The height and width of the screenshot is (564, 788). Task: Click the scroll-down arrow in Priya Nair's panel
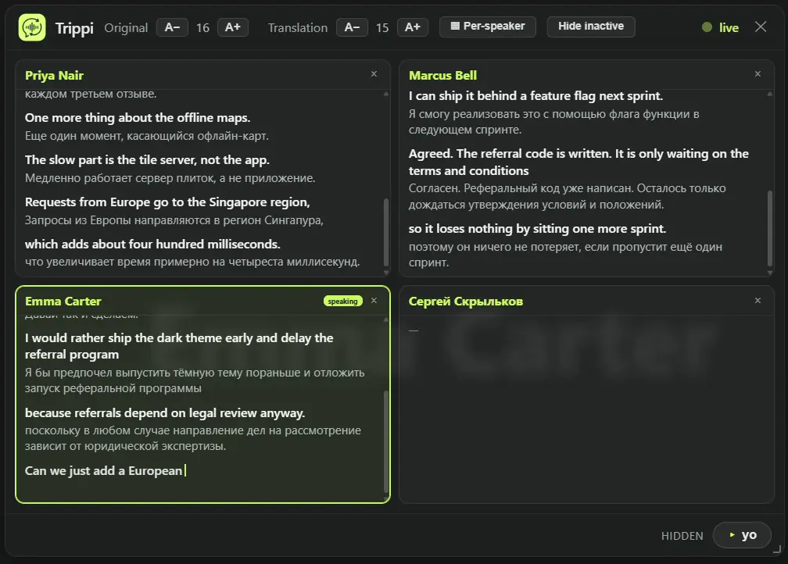386,272
